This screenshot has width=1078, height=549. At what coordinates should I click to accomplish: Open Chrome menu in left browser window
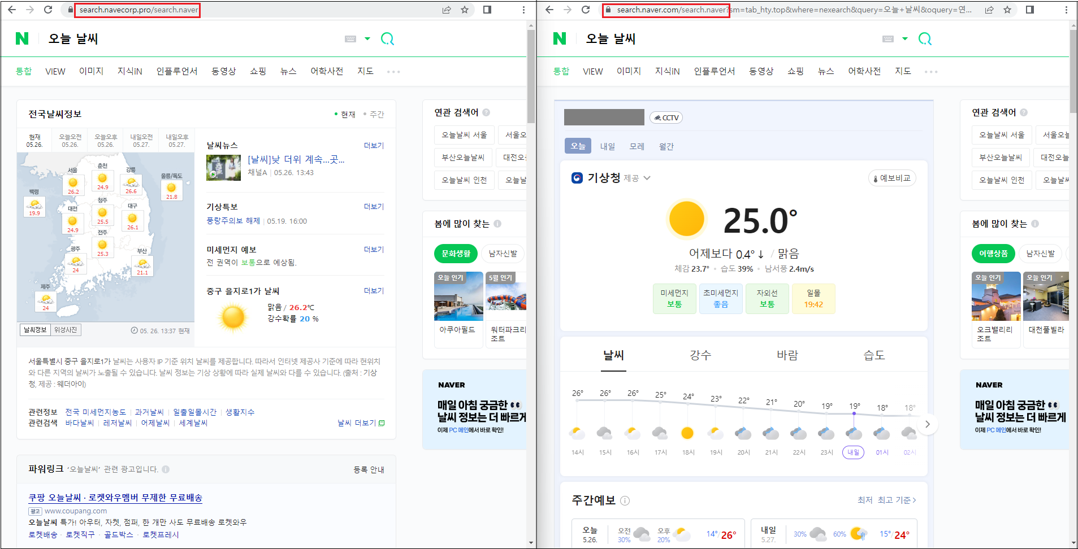tap(523, 10)
